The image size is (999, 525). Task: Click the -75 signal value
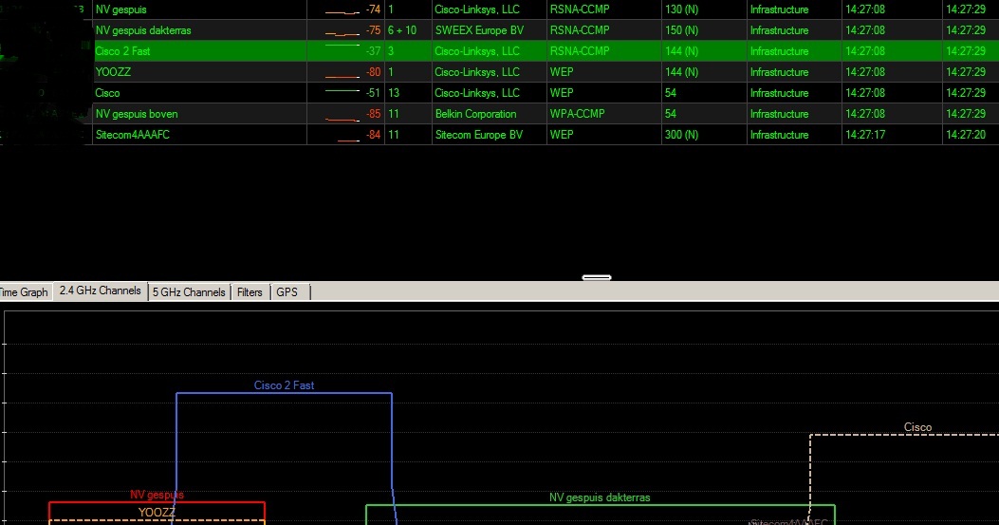coord(374,30)
